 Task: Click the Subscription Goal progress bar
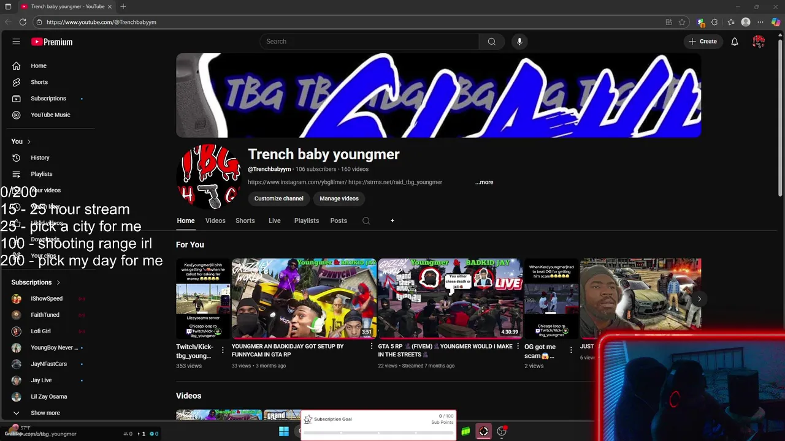[x=378, y=432]
